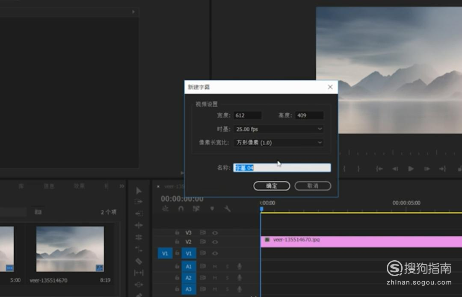The image size is (462, 297).
Task: Expand the project panel tabs overflow chevron
Action: coord(121,186)
